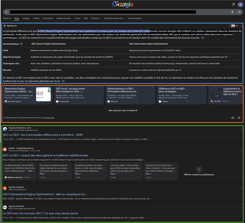
Task: Open SEO vs GEO 5 principales différences result
Action: click(x=43, y=135)
